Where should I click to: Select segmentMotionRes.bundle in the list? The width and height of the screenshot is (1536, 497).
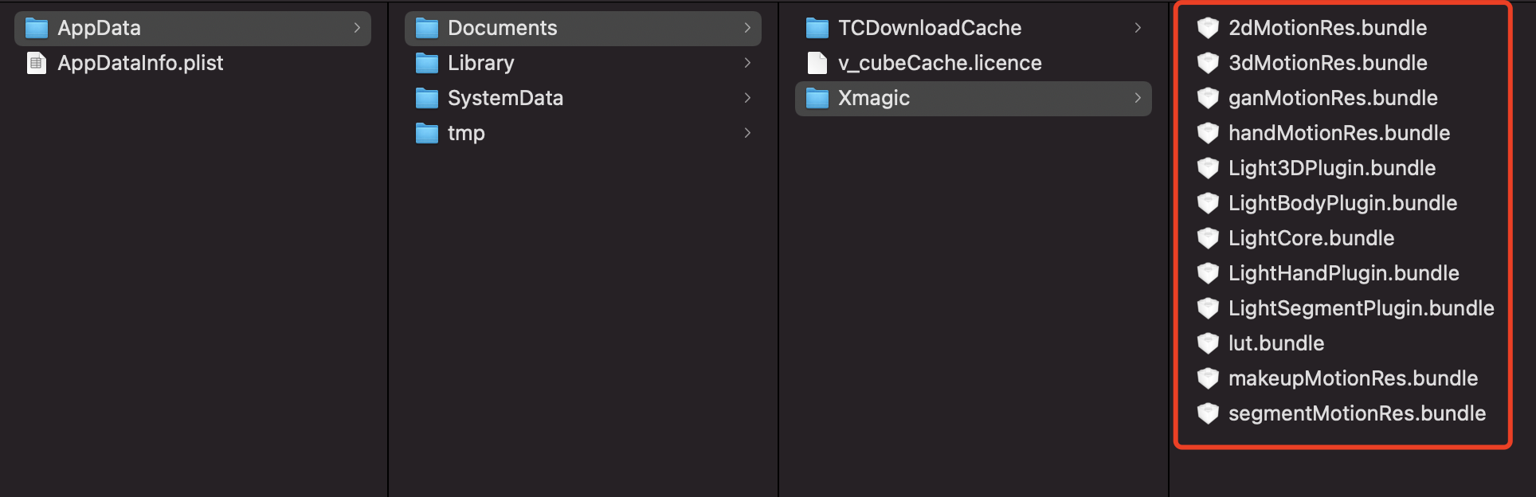[x=1357, y=413]
